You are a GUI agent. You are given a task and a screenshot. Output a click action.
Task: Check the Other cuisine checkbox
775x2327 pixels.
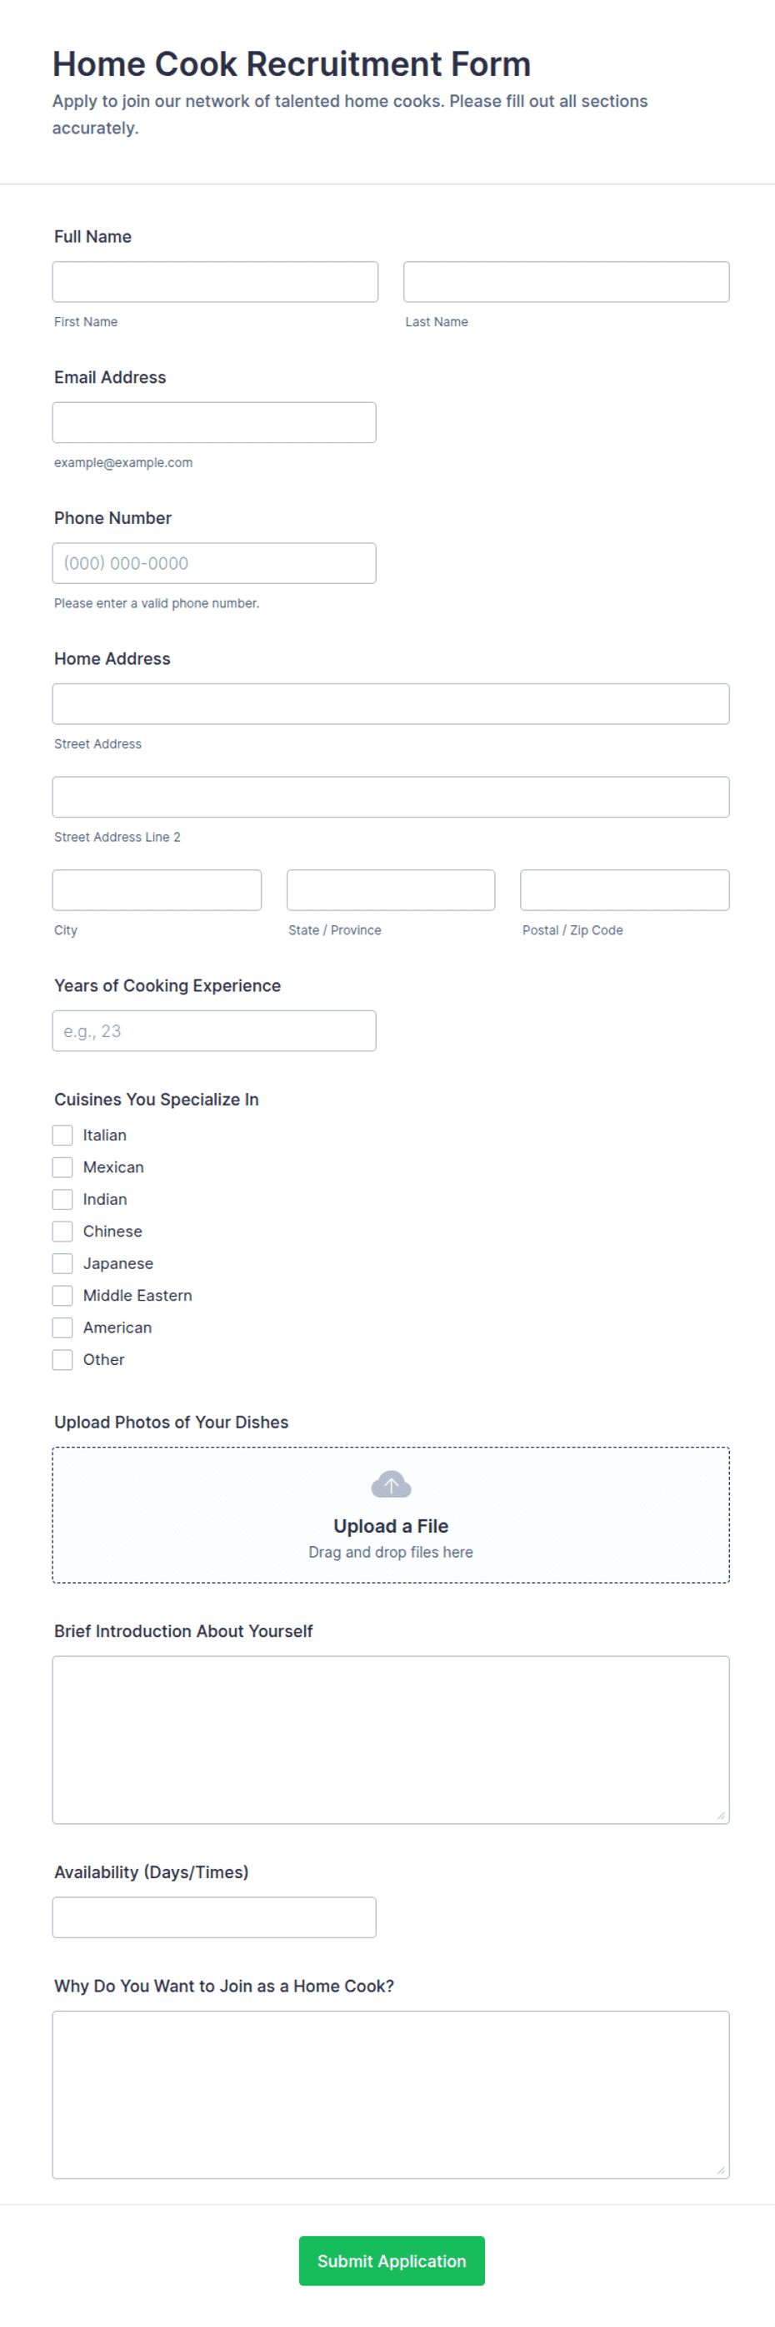pos(62,1359)
